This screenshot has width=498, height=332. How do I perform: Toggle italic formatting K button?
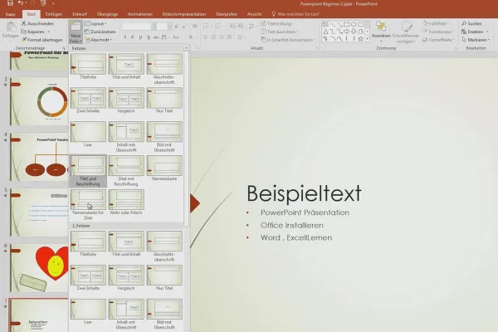coord(133,37)
